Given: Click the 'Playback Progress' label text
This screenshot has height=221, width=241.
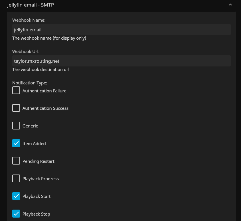Looking at the screenshot, I should (40, 179).
